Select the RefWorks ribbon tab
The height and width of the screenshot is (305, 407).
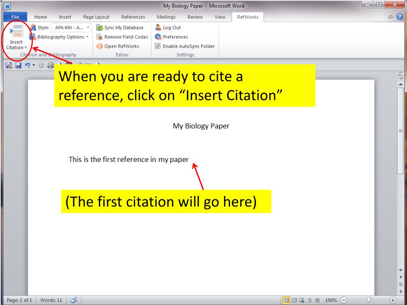tap(248, 17)
